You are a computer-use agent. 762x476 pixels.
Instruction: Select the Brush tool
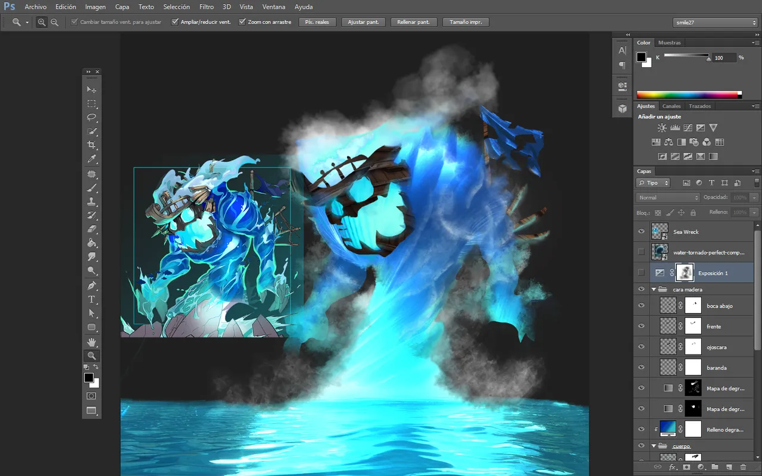[92, 187]
